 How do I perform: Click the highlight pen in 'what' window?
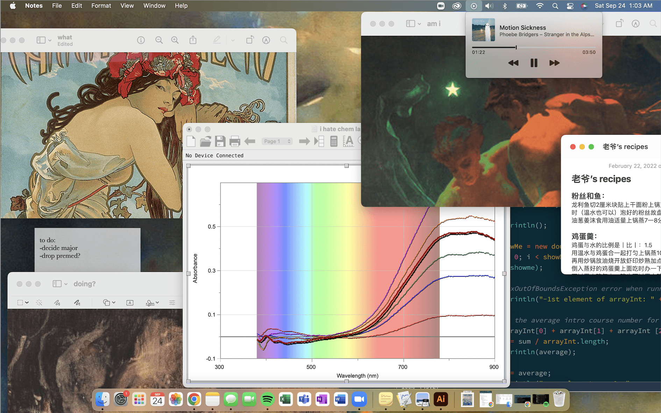[x=217, y=40]
